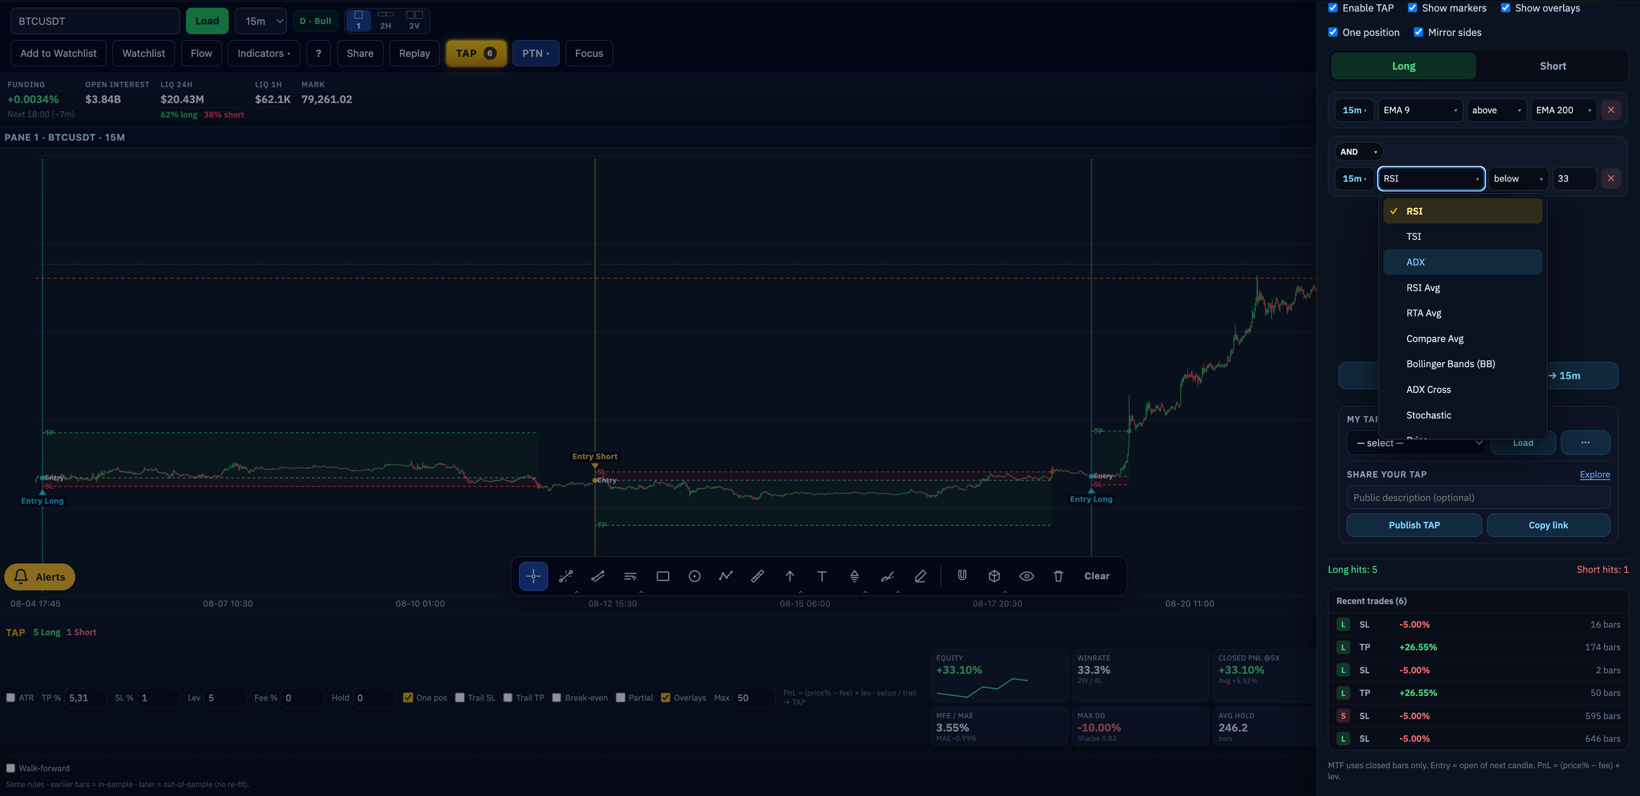This screenshot has height=796, width=1640.
Task: Select the ruler measure tool
Action: pos(758,576)
